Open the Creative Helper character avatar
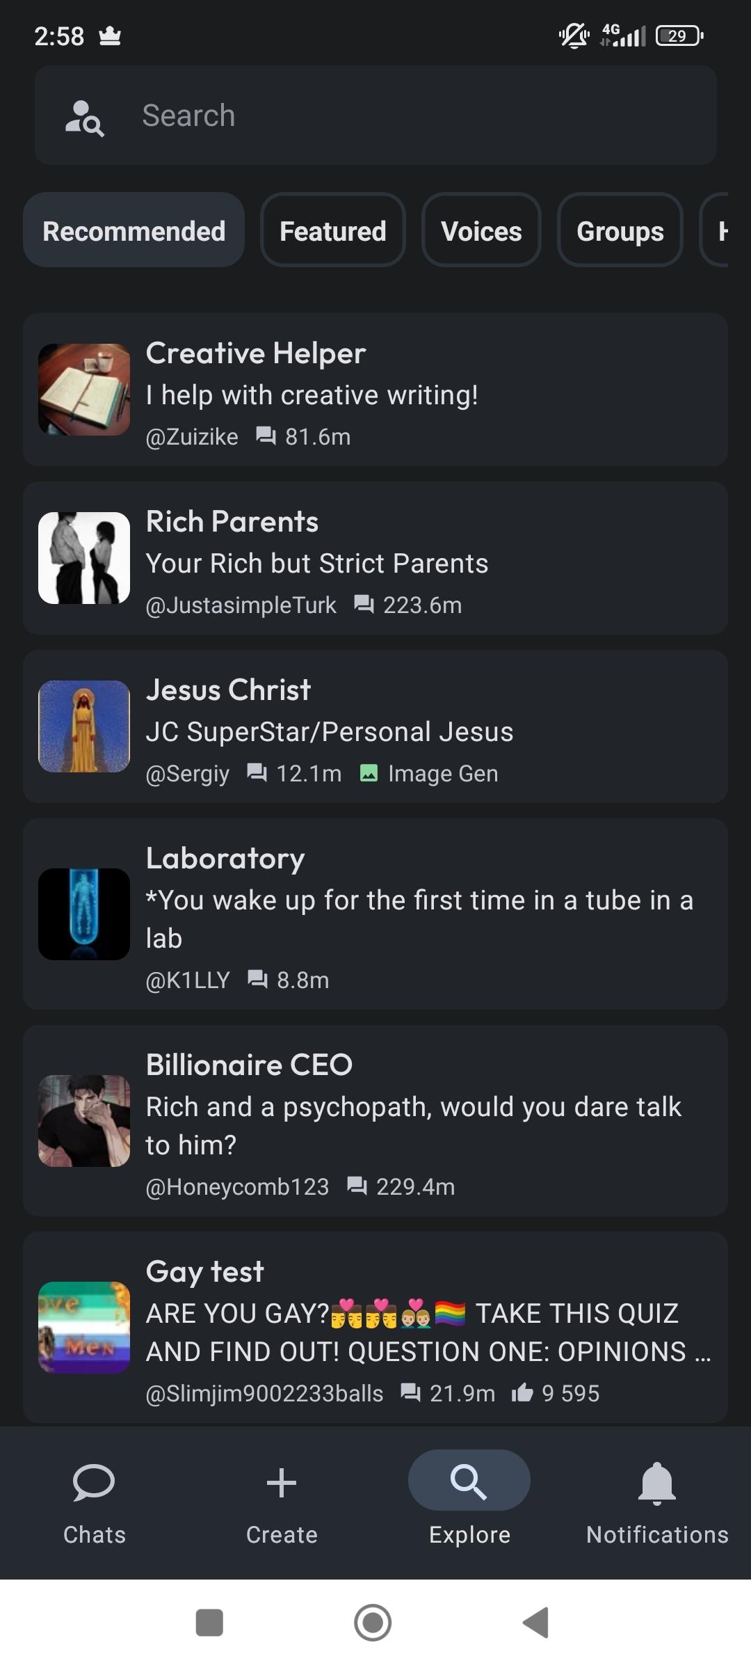Screen dimensions: 751x1670 (x=84, y=390)
